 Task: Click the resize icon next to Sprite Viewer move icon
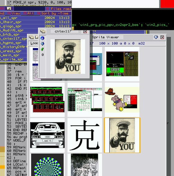(37, 37)
